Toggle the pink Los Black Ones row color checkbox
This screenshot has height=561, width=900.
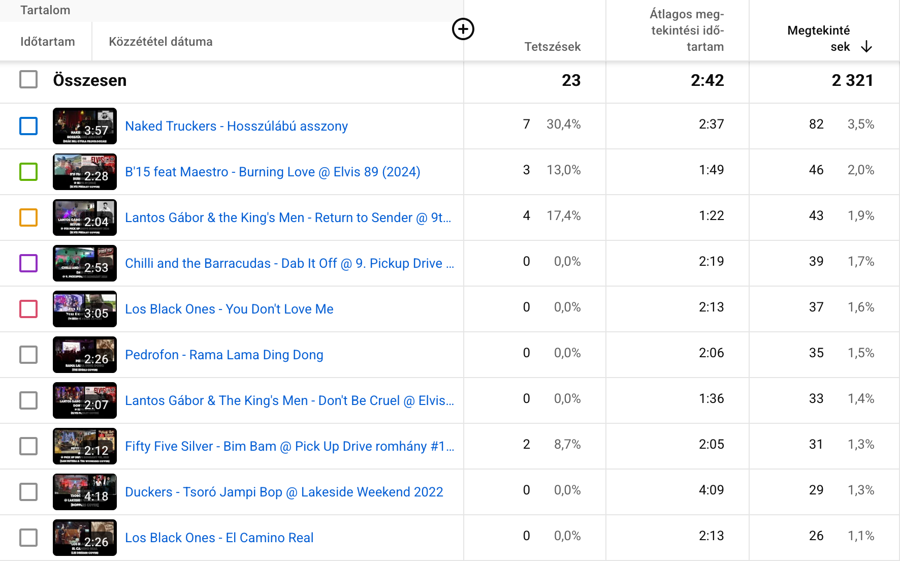pyautogui.click(x=28, y=309)
